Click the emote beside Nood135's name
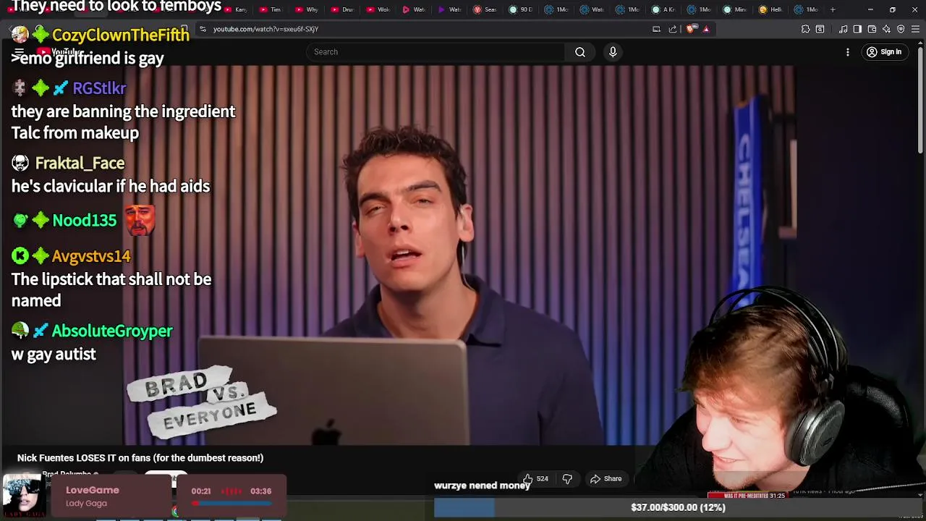This screenshot has height=521, width=926. (x=139, y=220)
